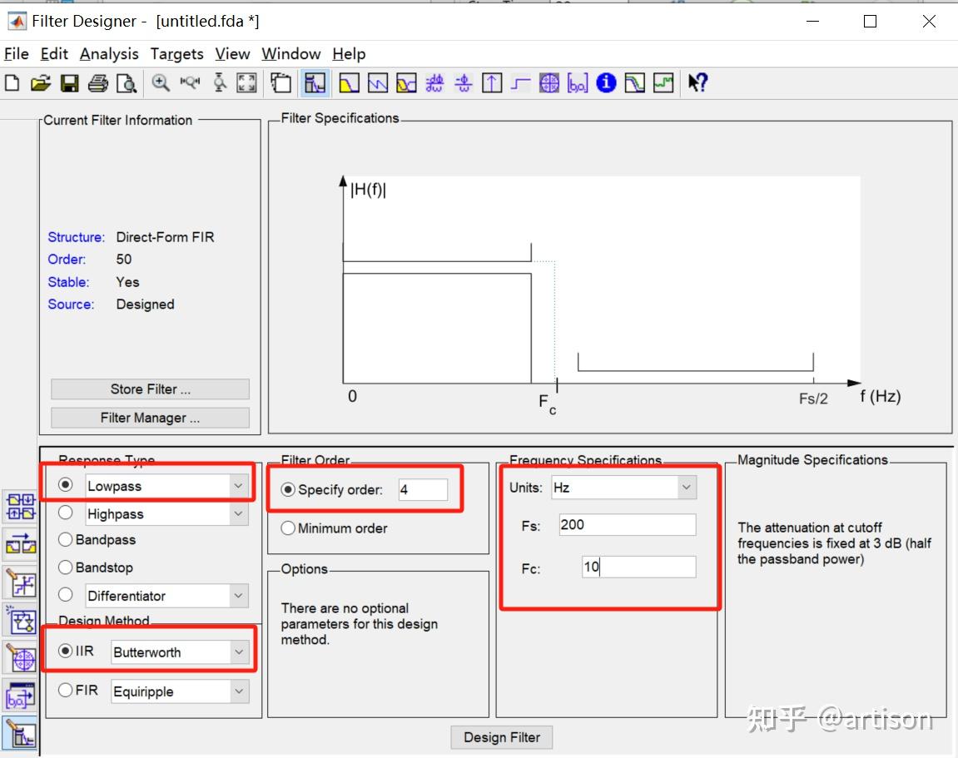This screenshot has width=958, height=758.
Task: Select the Highpass response type
Action: (x=65, y=513)
